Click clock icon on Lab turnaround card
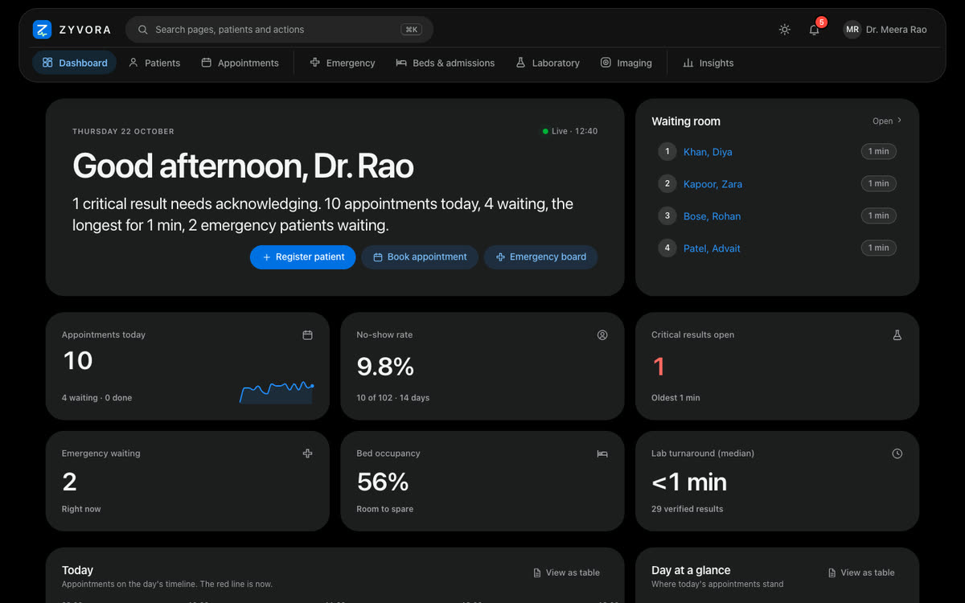The image size is (965, 603). [897, 453]
